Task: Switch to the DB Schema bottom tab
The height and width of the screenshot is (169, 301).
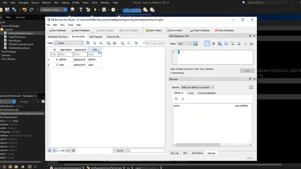Action: 197,153
